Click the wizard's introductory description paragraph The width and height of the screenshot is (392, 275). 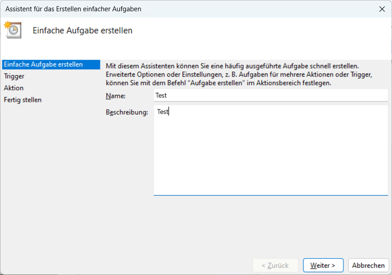[x=239, y=74]
